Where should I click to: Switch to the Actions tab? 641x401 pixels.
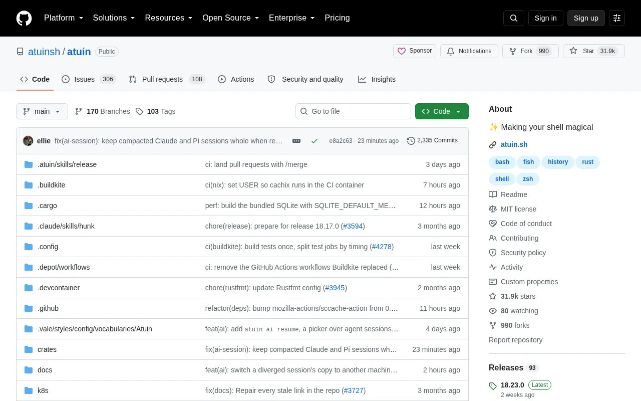click(x=236, y=79)
